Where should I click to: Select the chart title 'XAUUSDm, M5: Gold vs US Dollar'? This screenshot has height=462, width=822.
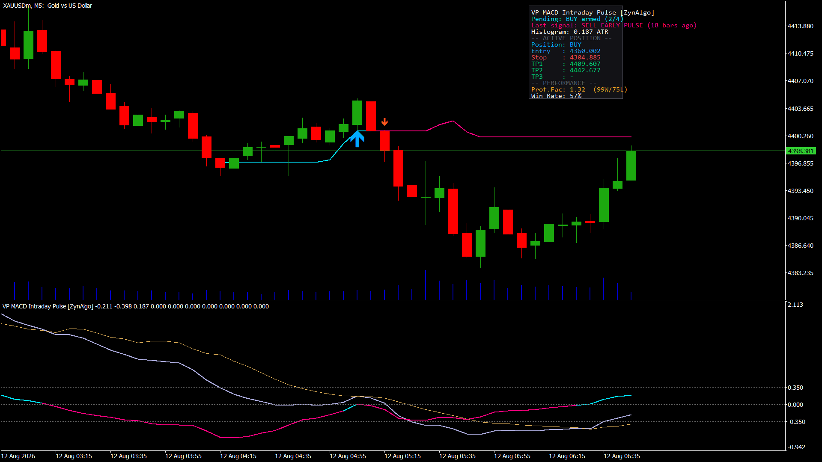click(48, 6)
